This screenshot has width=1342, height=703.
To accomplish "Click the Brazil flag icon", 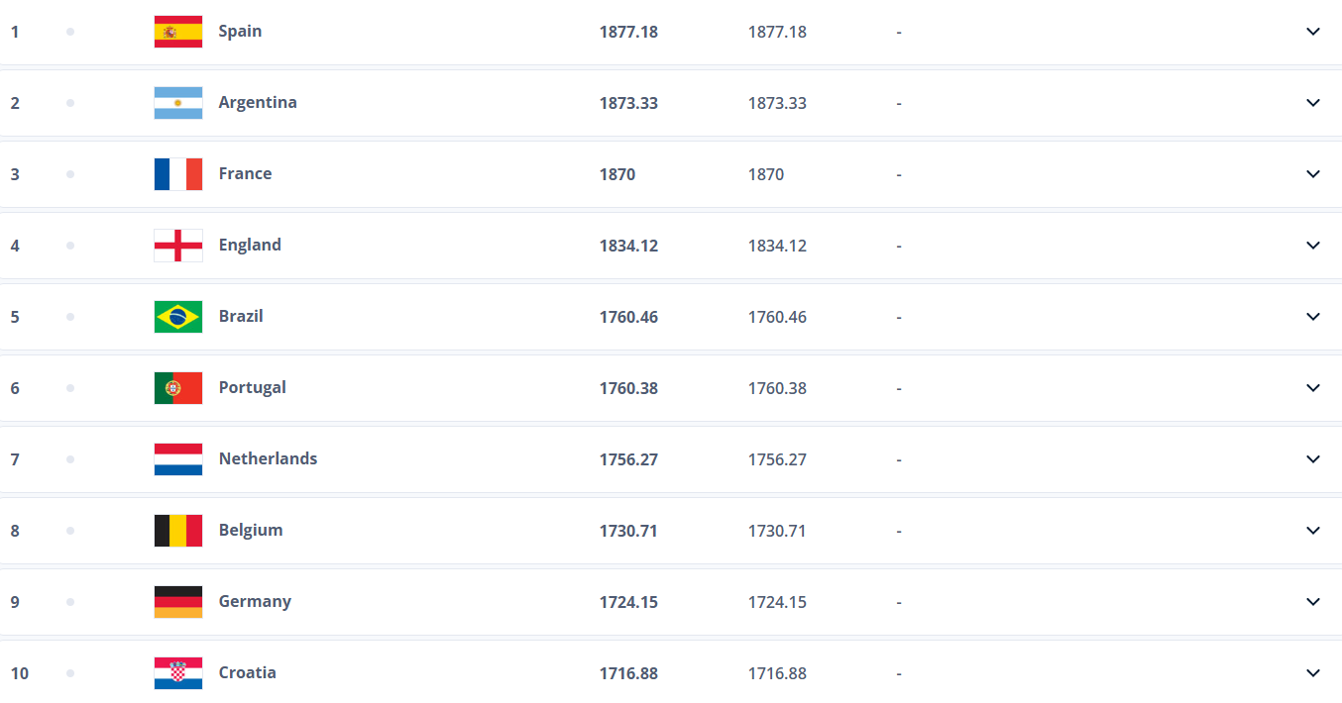I will 178,317.
